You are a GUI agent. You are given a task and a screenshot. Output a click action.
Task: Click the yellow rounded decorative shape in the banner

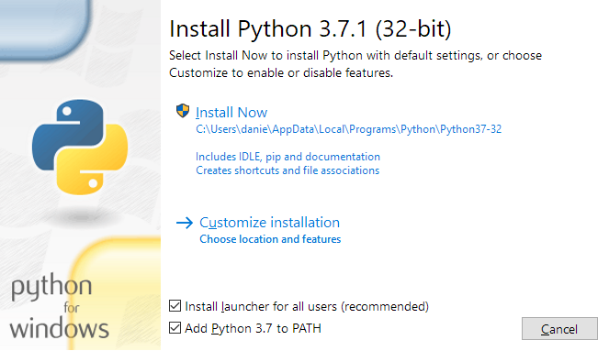click(x=117, y=294)
